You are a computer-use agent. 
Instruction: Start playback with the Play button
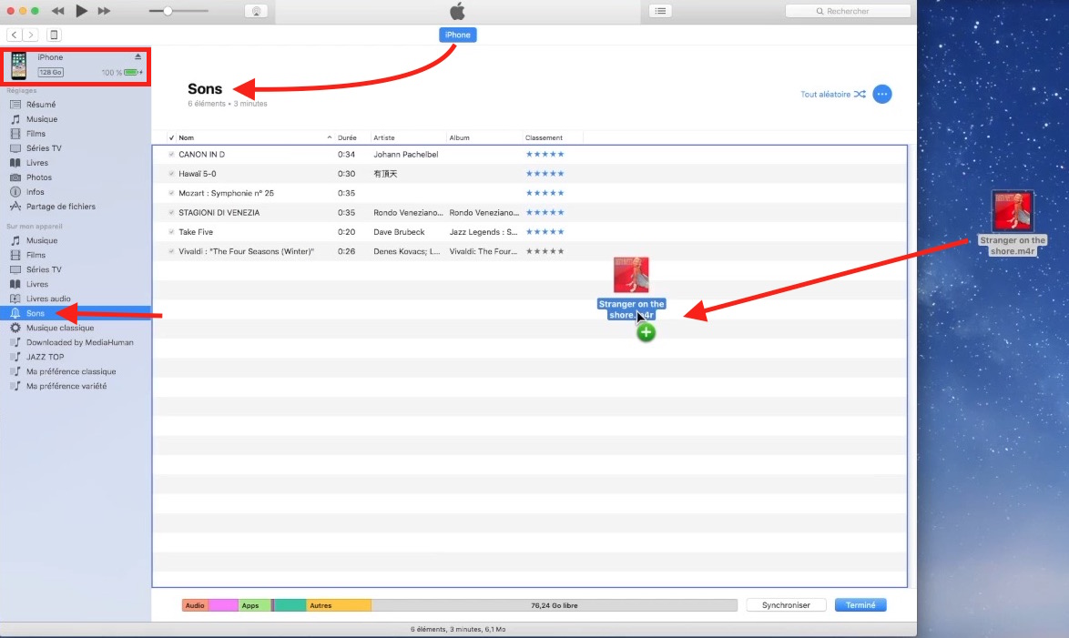[81, 11]
